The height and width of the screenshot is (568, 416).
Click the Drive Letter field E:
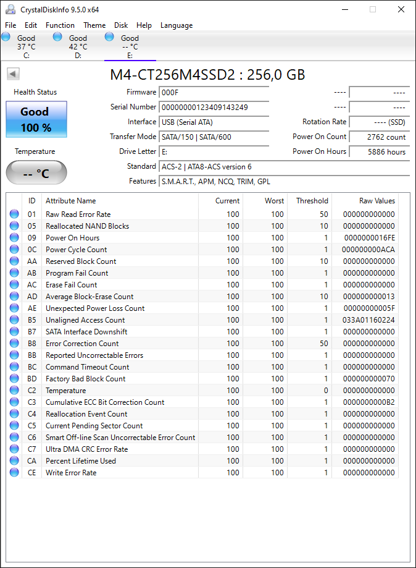[214, 152]
